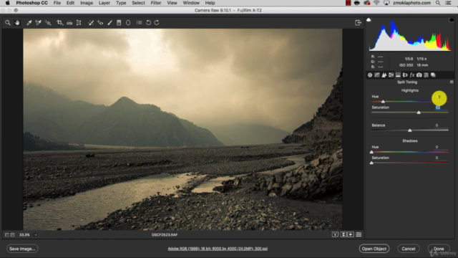Select the Red Eye Removal tool
458x258 pixels.
click(100, 22)
